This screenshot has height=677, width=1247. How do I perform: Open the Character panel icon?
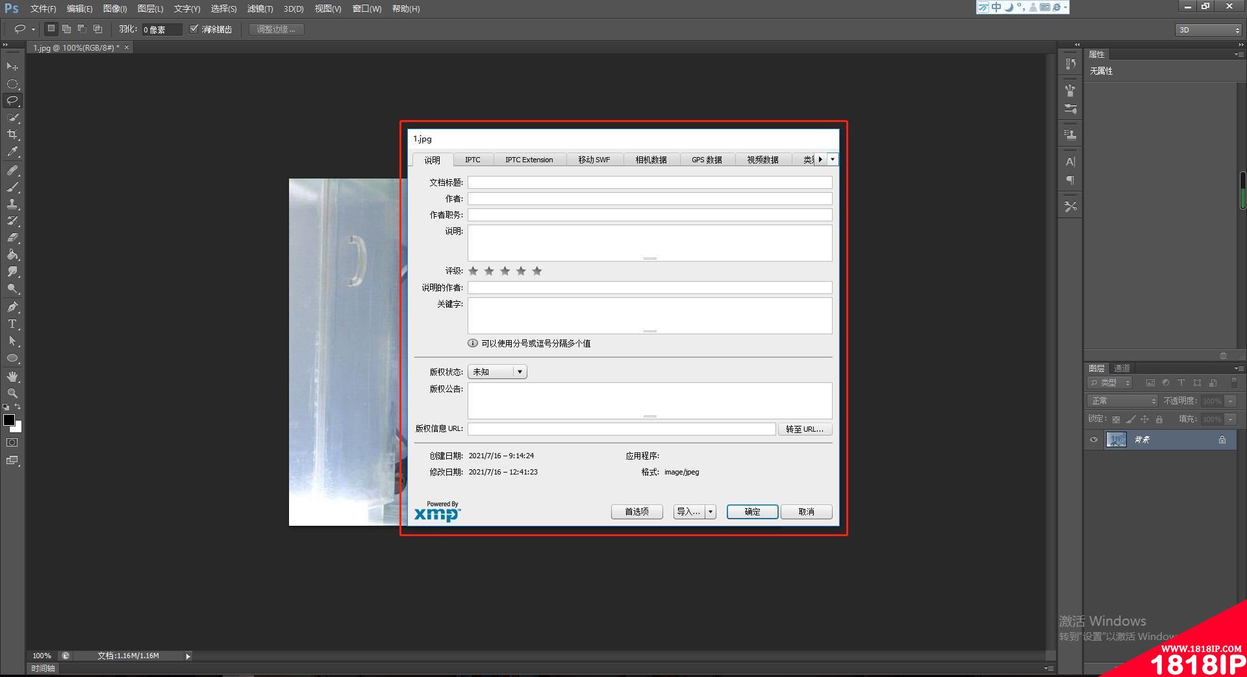tap(1070, 162)
